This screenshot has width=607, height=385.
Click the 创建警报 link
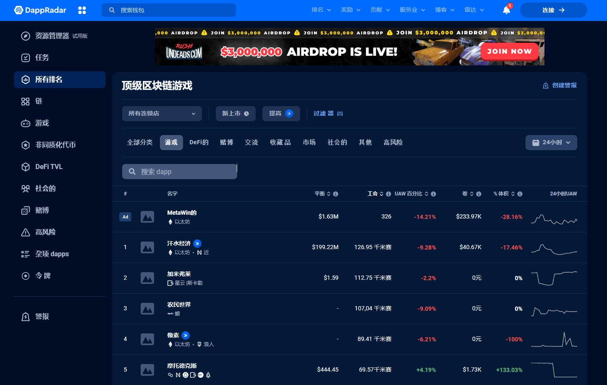click(x=560, y=86)
